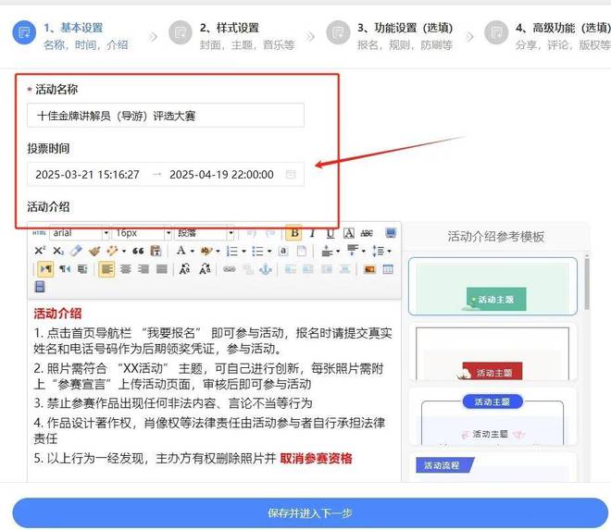Image resolution: width=611 pixels, height=530 pixels.
Task: Align text left in editor
Action: (106, 269)
